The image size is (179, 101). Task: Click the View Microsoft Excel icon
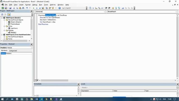click(x=3, y=8)
